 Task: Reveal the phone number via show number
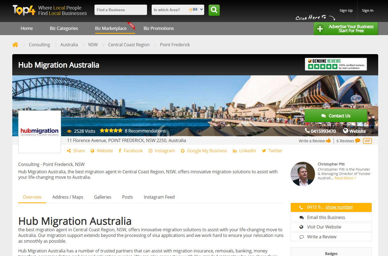(x=339, y=207)
